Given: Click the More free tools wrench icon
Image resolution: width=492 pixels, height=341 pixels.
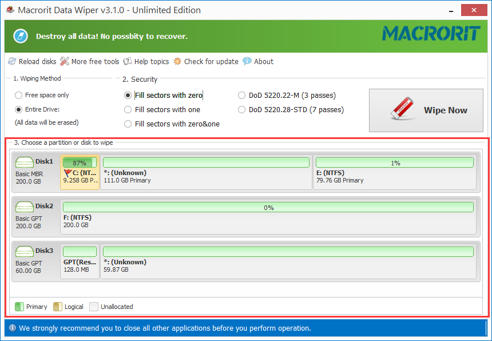Looking at the screenshot, I should coord(65,61).
